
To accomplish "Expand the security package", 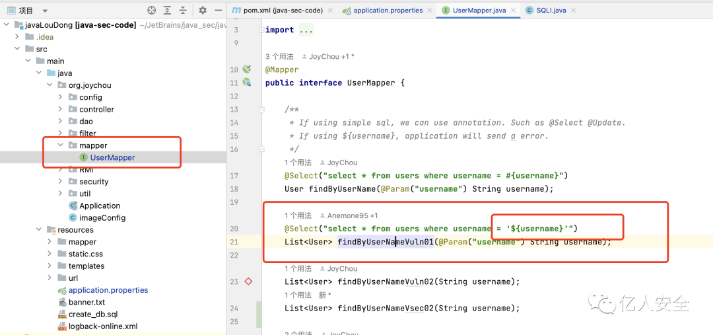I will [x=60, y=182].
